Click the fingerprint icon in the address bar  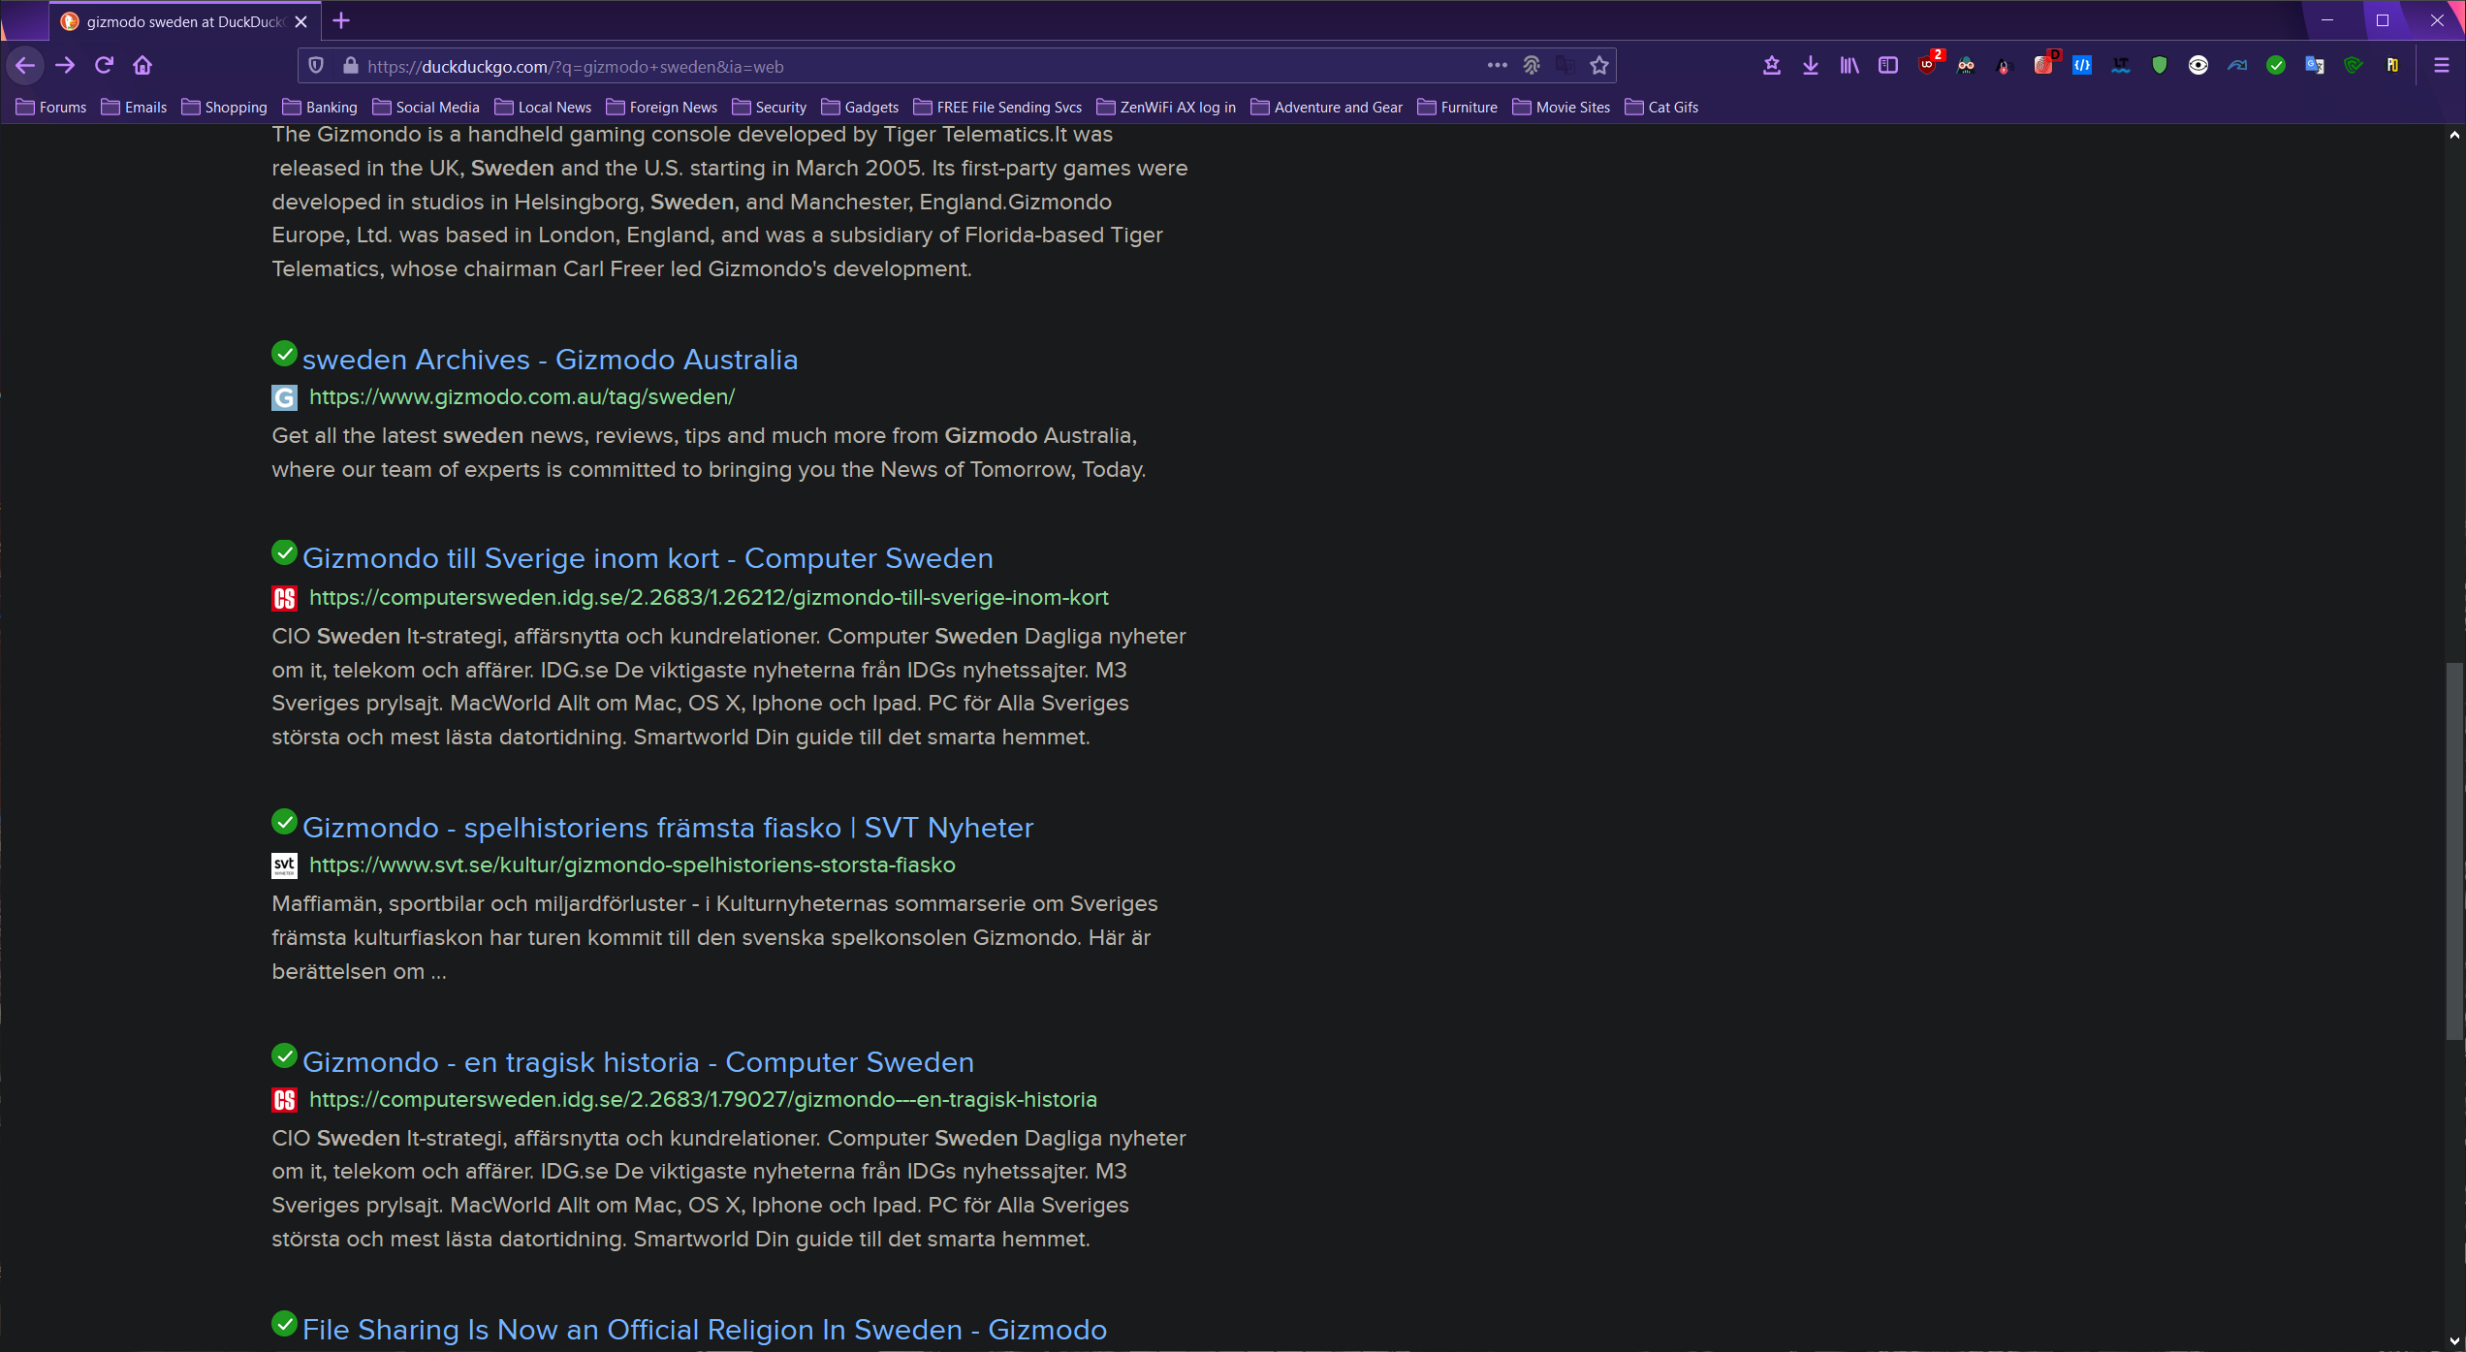point(1532,66)
